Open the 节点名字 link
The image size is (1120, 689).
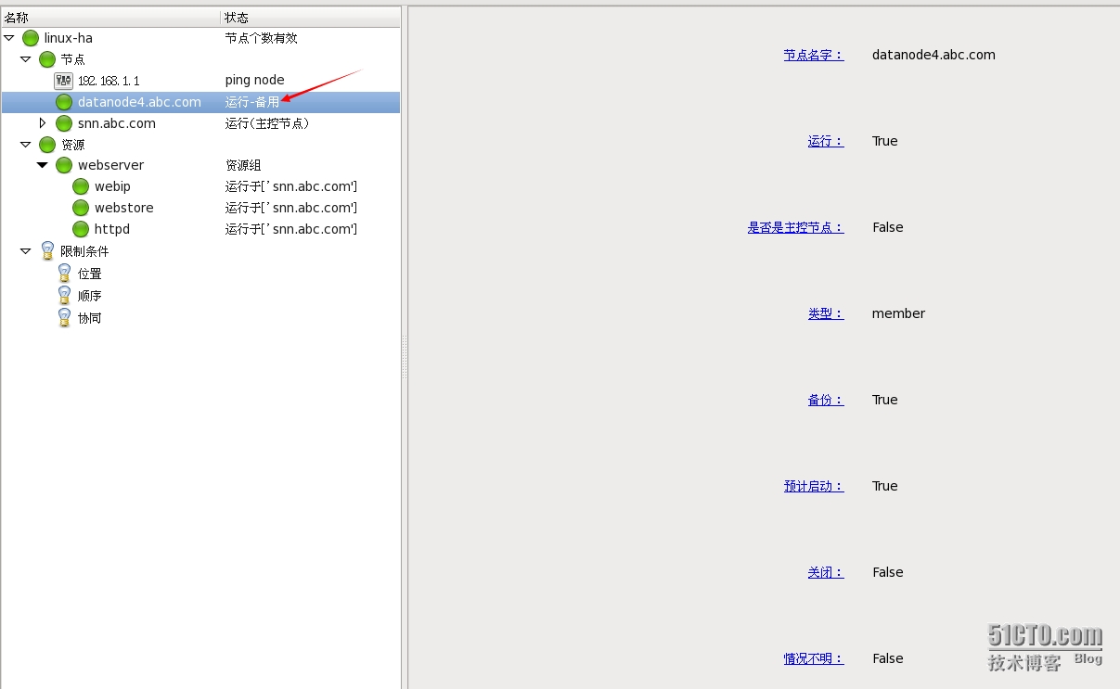pyautogui.click(x=814, y=55)
